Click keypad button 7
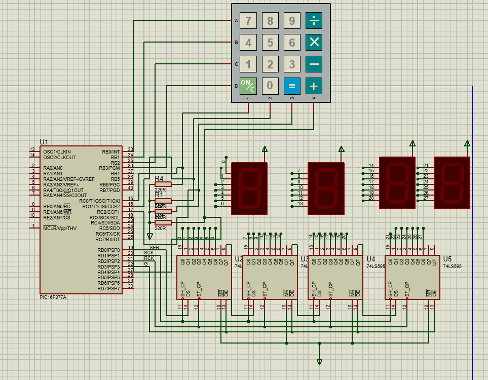The width and height of the screenshot is (488, 380). coord(248,21)
